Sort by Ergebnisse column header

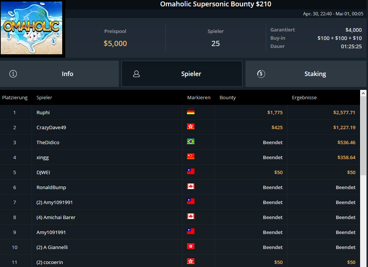point(304,98)
